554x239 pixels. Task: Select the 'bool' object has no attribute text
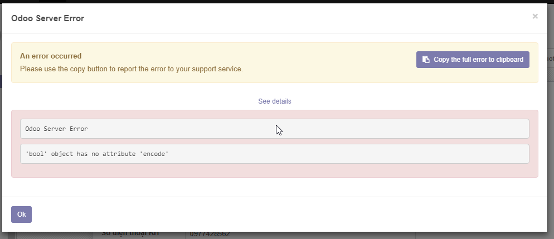coord(97,154)
